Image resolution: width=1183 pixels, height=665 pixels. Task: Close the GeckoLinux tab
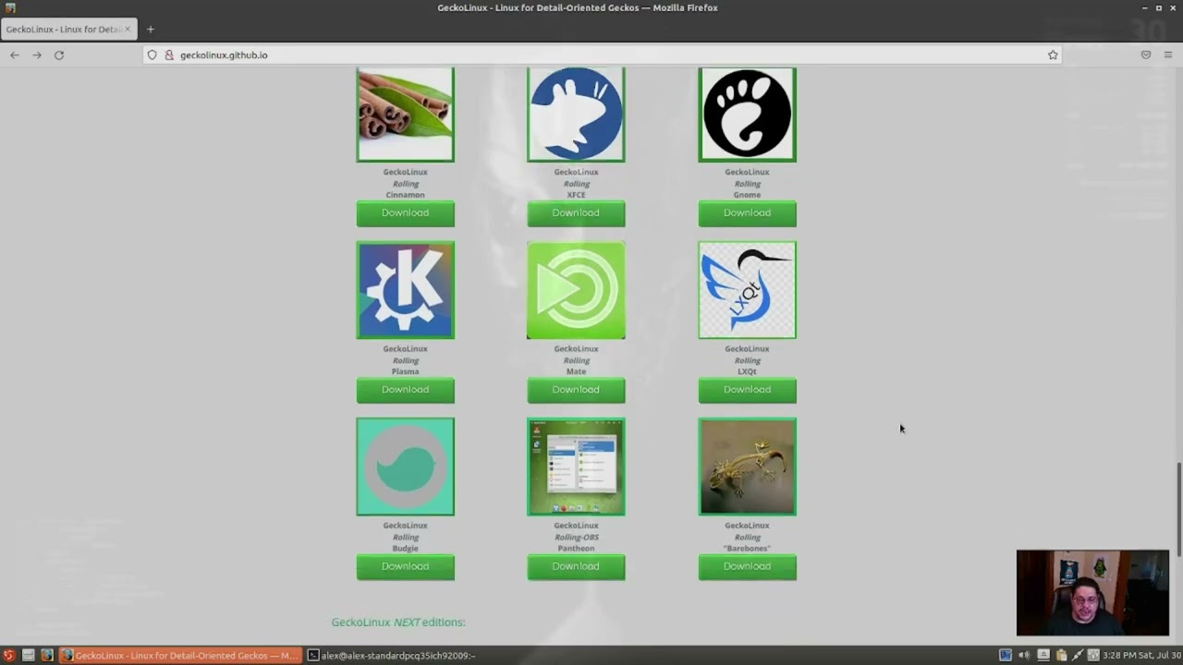click(x=128, y=30)
